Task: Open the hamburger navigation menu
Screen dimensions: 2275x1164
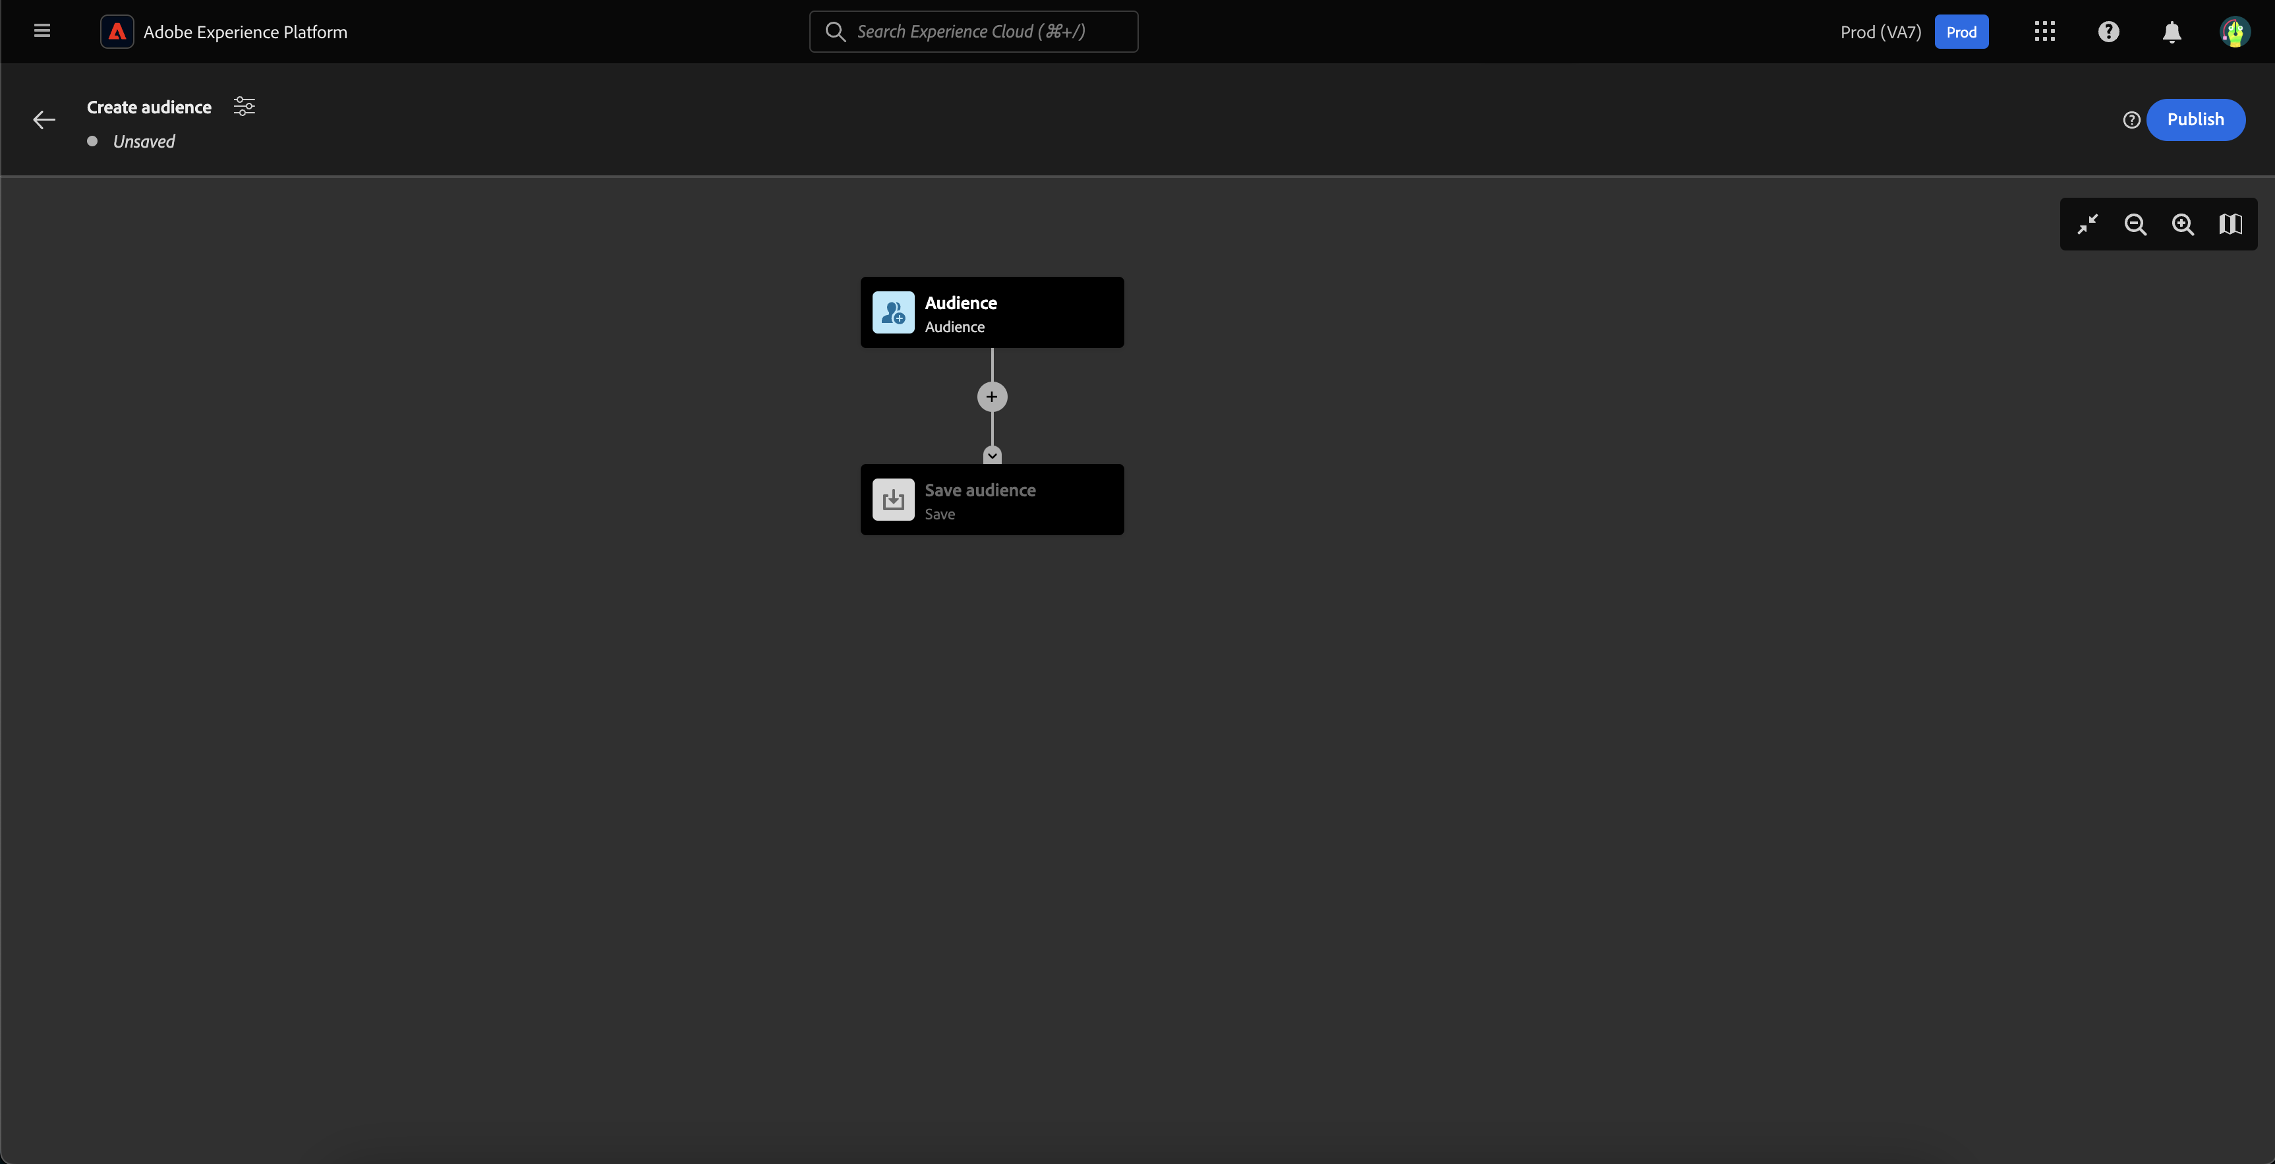Action: 42,31
